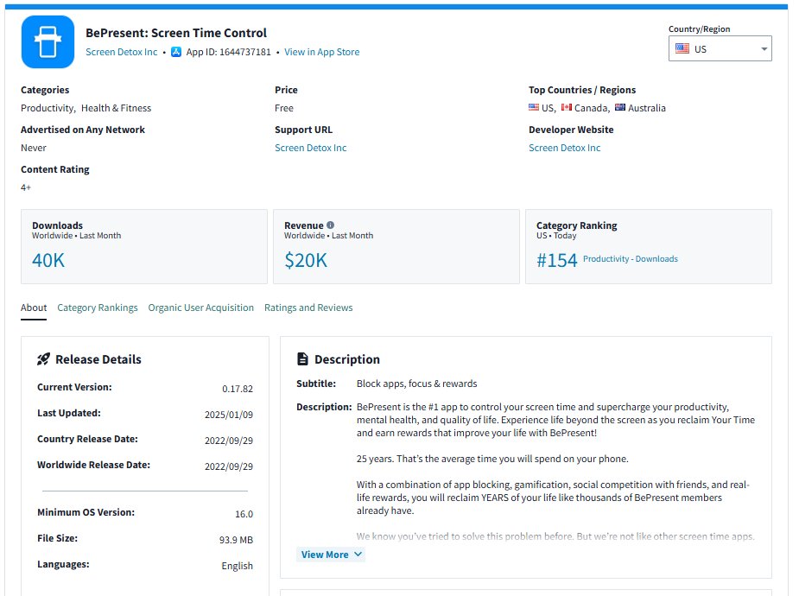The image size is (799, 596).
Task: Open the Support URL Screen Detox link
Action: (x=310, y=148)
